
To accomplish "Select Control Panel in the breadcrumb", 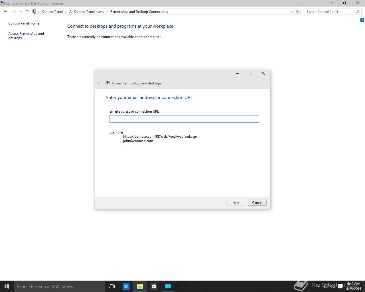I will tap(52, 12).
